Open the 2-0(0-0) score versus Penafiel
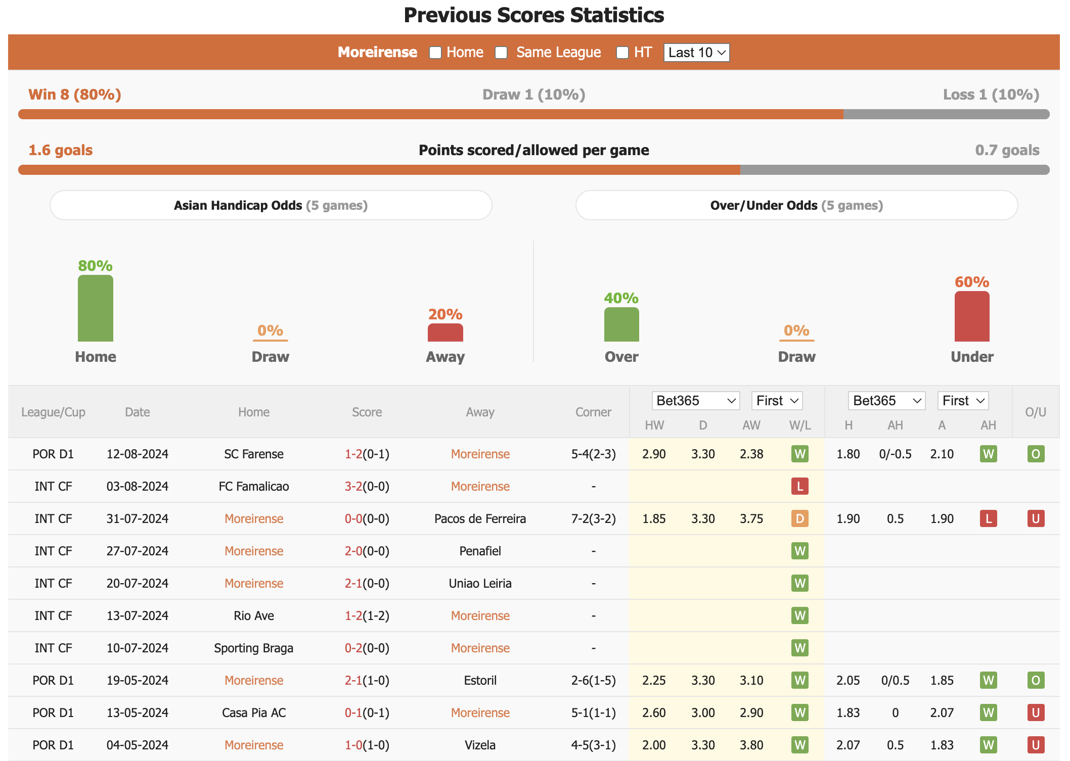The width and height of the screenshot is (1070, 761). tap(367, 551)
